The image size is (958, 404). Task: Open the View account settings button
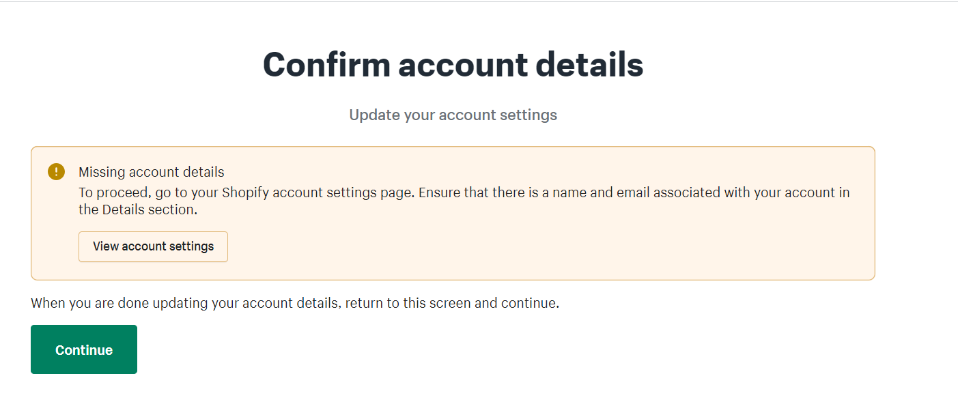point(153,246)
